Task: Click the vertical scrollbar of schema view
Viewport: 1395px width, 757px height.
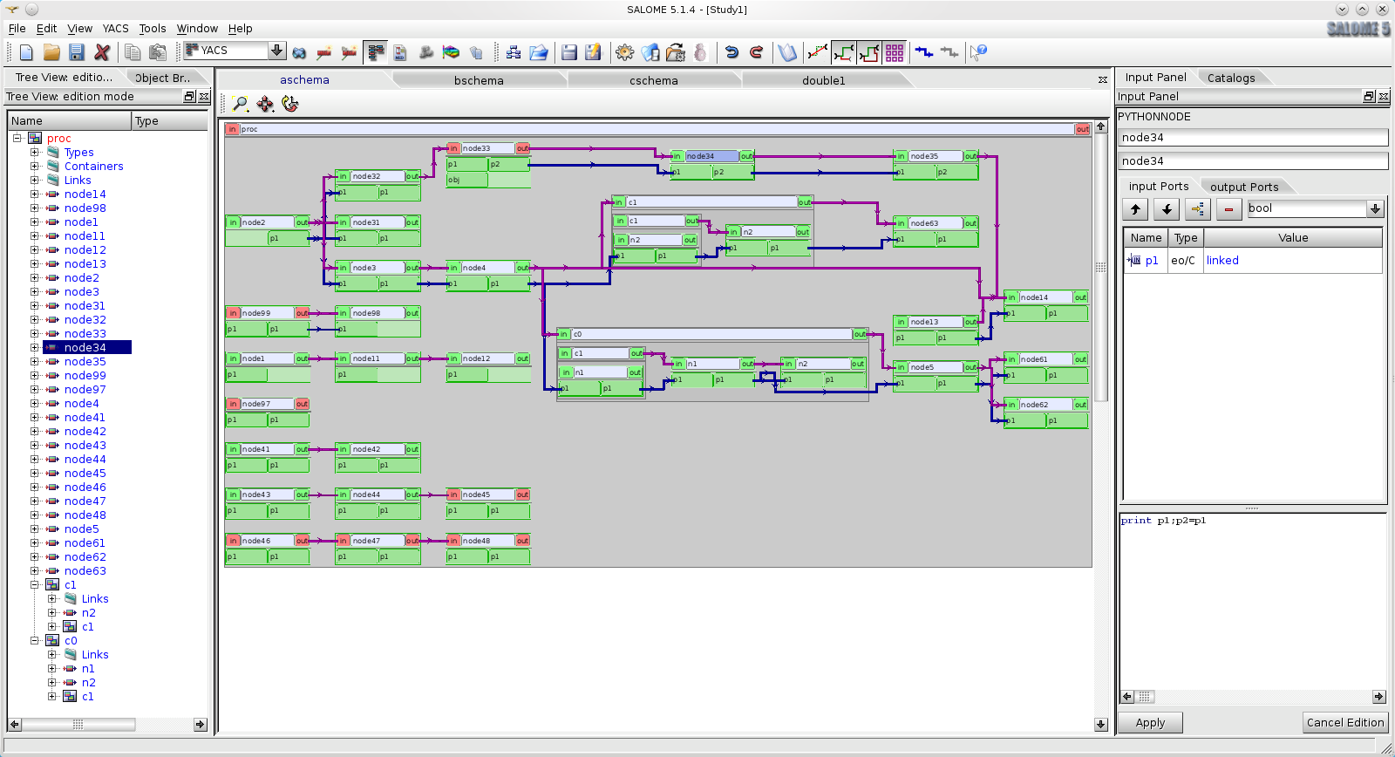Action: [x=1101, y=425]
